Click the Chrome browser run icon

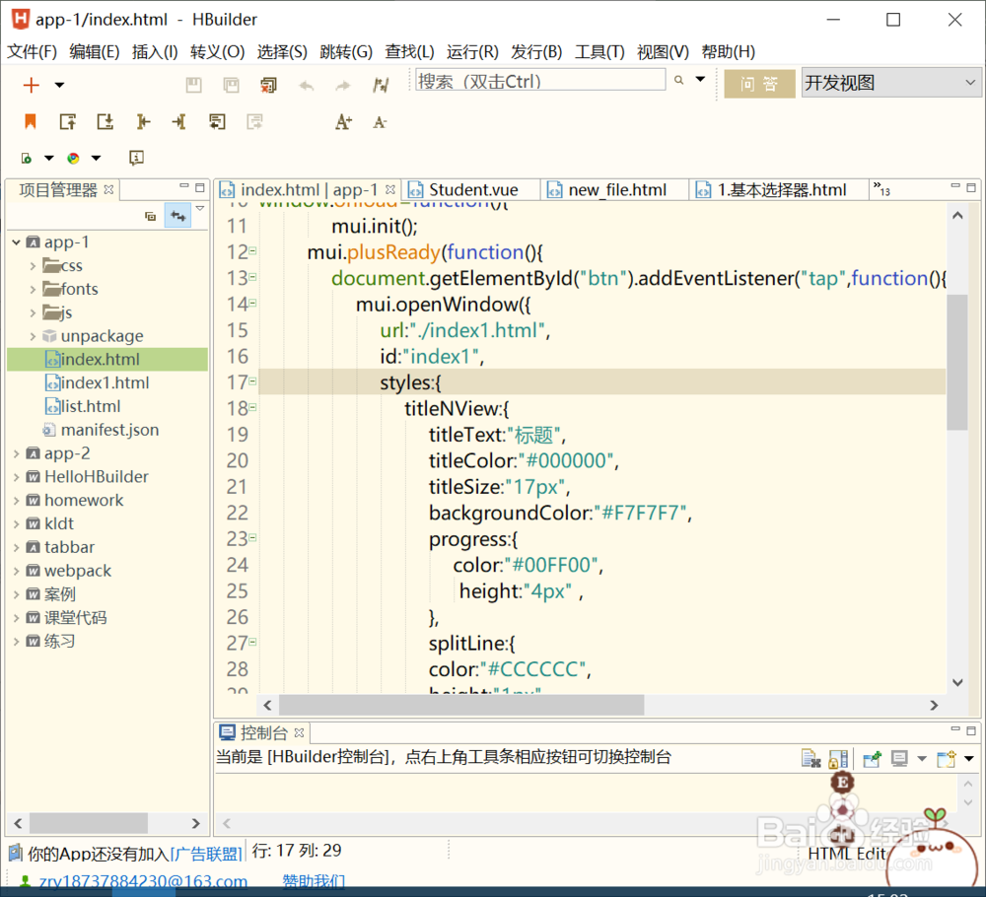pos(73,158)
